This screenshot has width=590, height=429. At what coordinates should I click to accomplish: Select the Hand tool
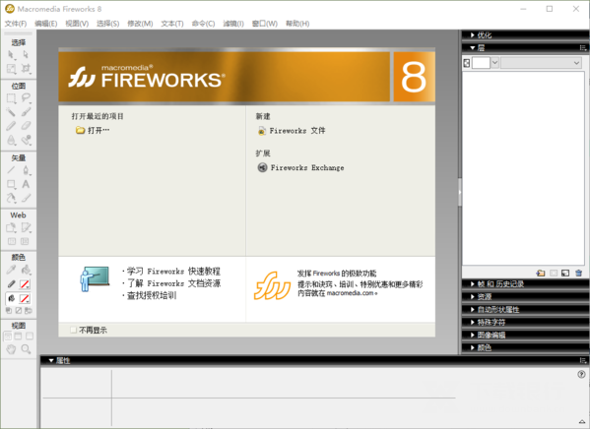11,349
